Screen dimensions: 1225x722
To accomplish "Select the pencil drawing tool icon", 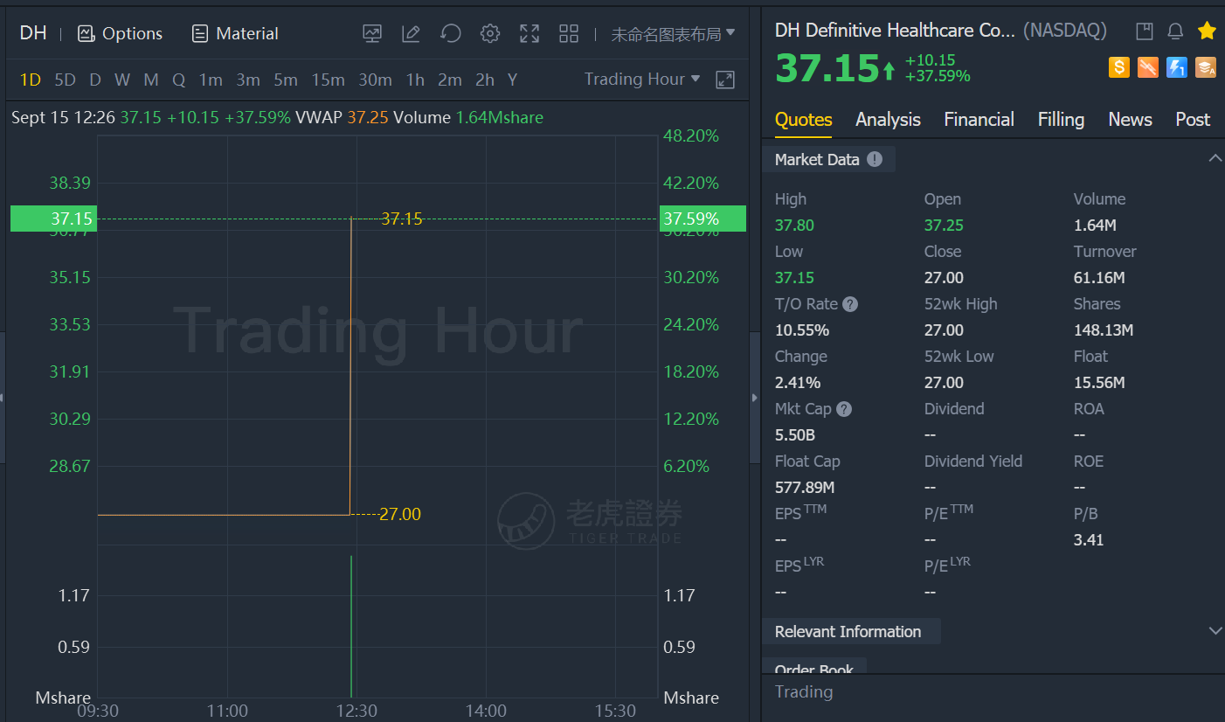I will (x=411, y=34).
